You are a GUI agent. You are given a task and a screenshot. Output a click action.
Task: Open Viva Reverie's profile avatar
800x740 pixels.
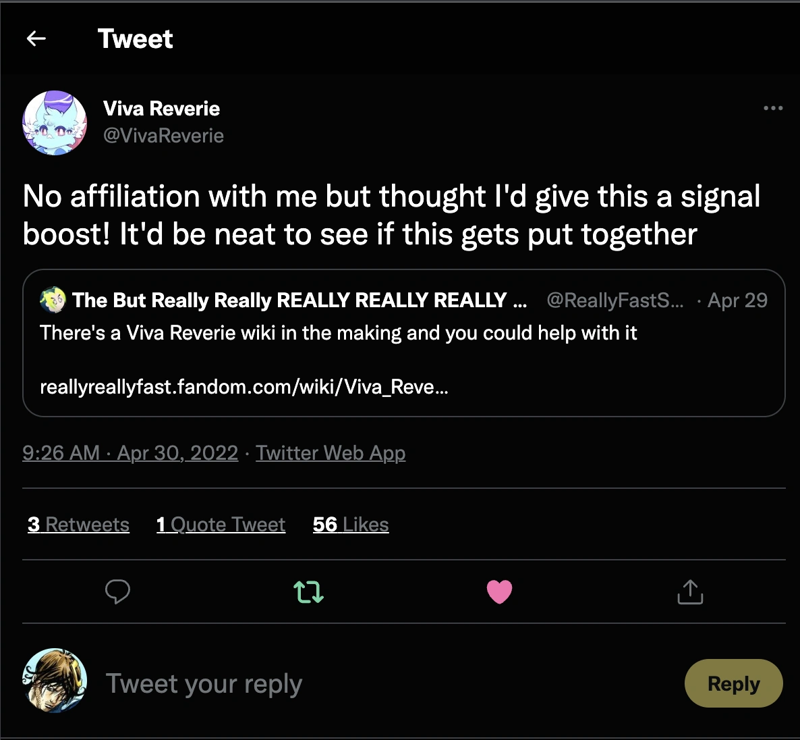55,122
